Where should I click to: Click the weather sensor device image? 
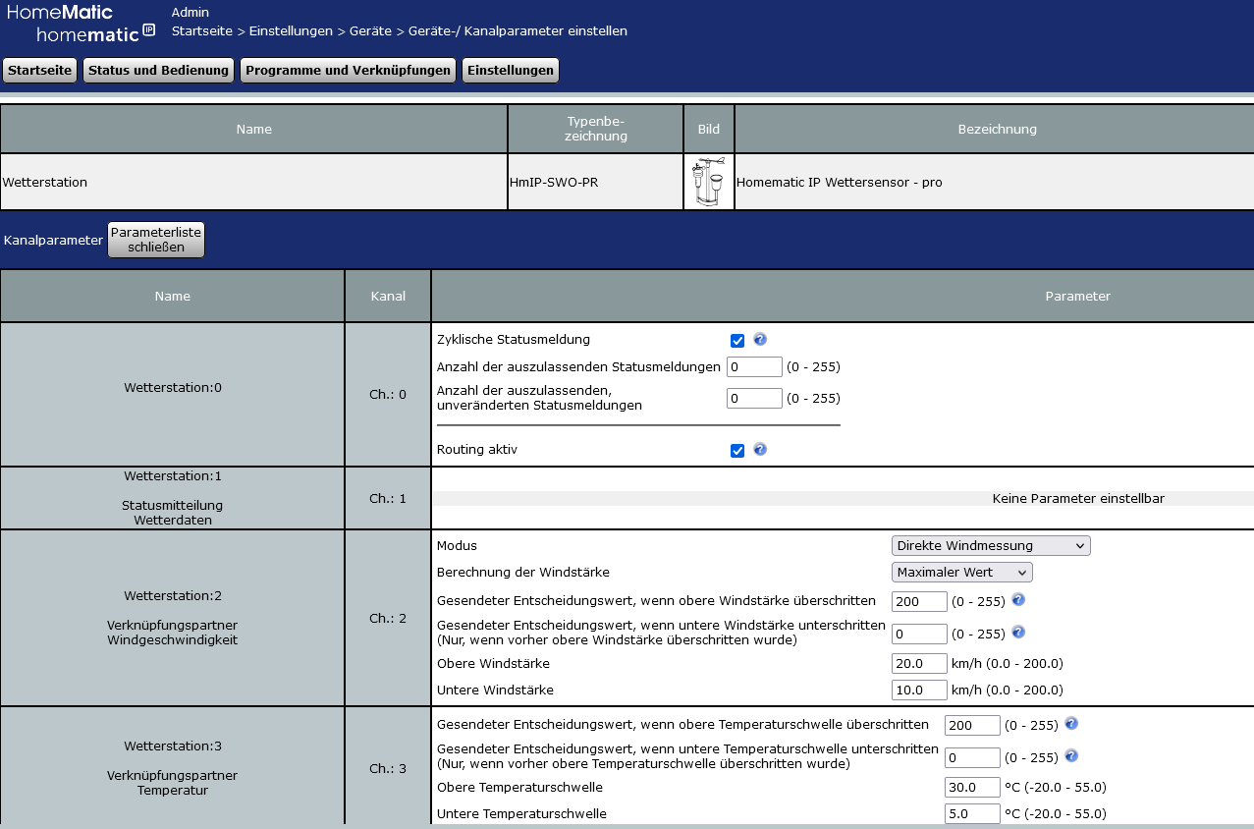708,182
